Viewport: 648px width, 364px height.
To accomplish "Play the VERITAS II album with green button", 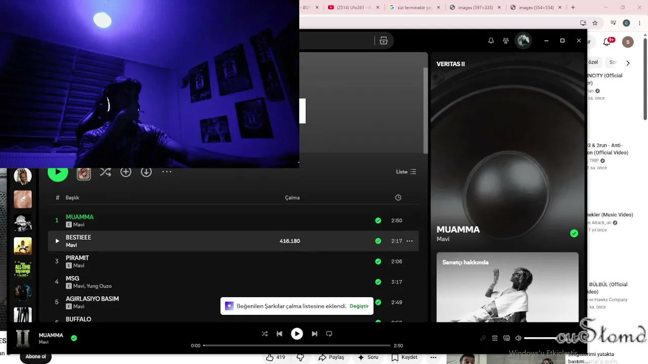I will [x=58, y=172].
